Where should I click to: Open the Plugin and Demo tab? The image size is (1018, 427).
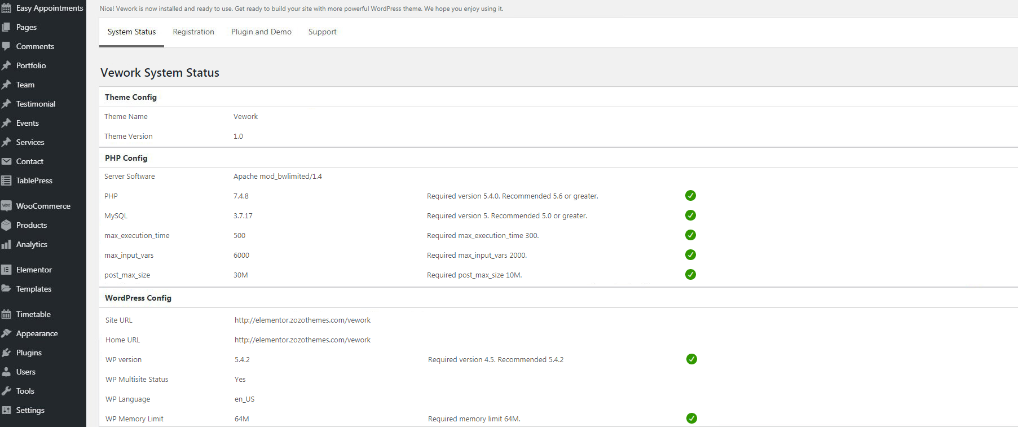coord(261,32)
